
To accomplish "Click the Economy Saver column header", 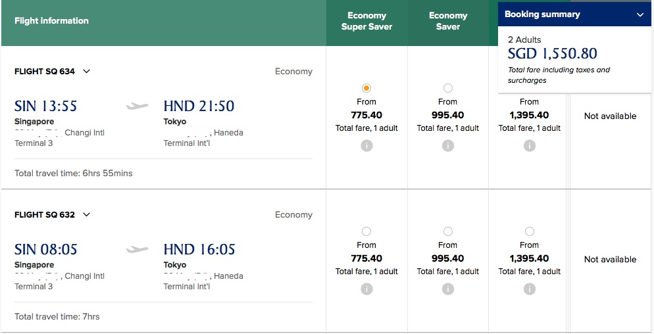I will pyautogui.click(x=448, y=21).
